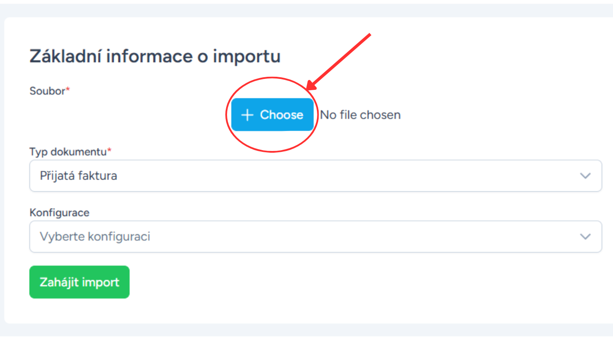This screenshot has height=341, width=613.
Task: Click empty middle of Typ dokumentu field
Action: (316, 176)
